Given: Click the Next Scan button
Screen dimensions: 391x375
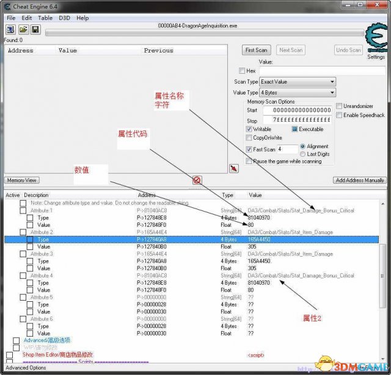Looking at the screenshot, I should coord(291,50).
